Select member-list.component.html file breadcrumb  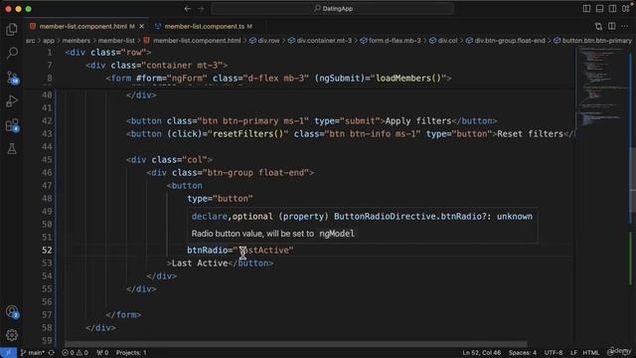(x=192, y=40)
